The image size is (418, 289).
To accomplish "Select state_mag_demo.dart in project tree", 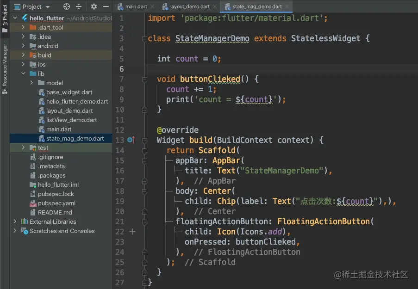I will 75,139.
